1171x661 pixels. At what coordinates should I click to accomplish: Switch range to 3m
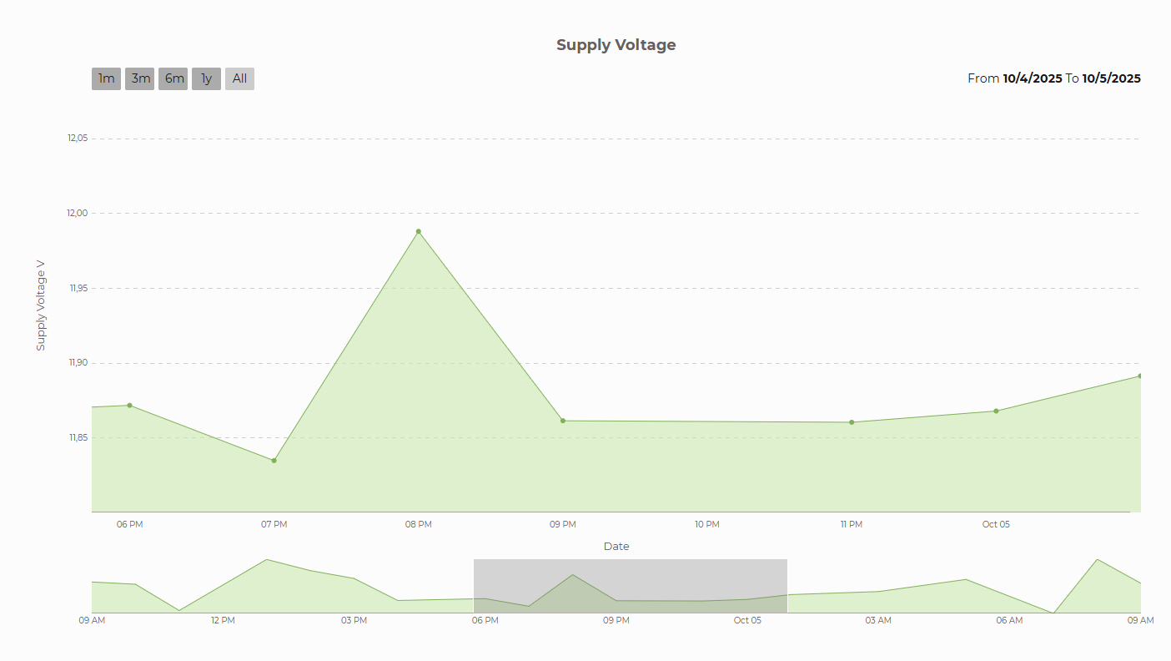139,78
